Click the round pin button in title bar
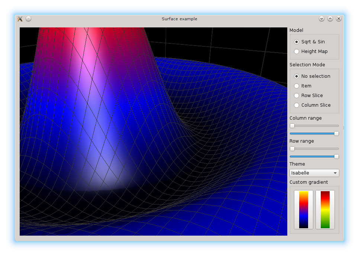This screenshot has width=359, height=256. pyautogui.click(x=29, y=19)
